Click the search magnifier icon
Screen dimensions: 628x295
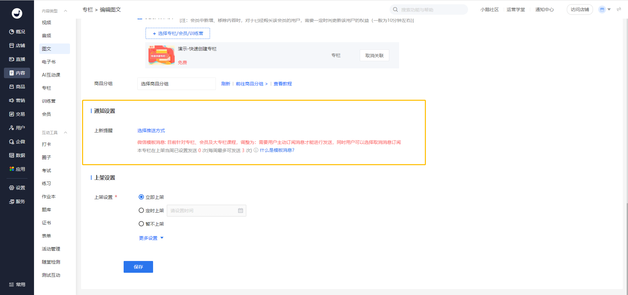click(x=395, y=10)
